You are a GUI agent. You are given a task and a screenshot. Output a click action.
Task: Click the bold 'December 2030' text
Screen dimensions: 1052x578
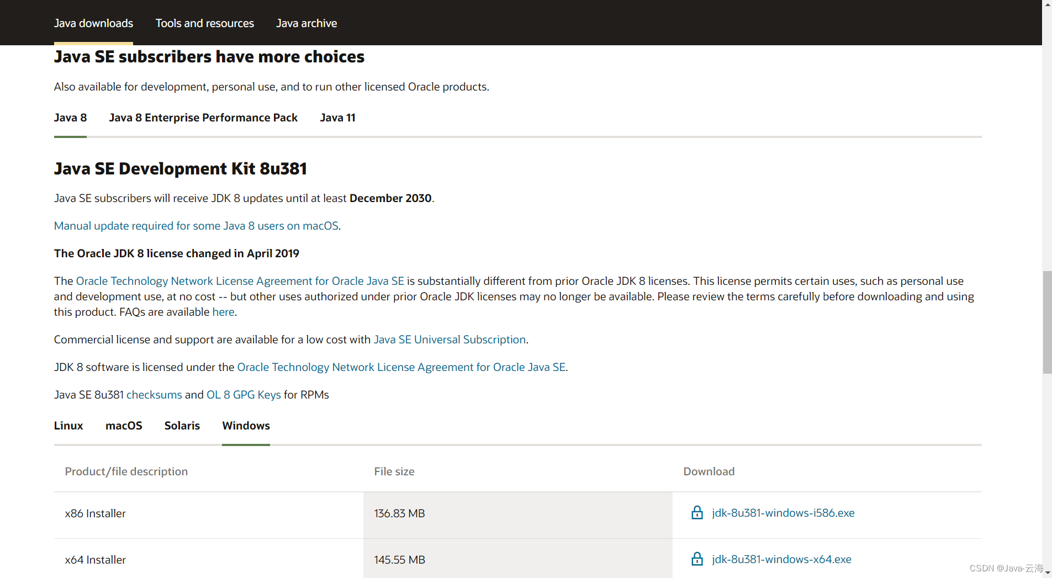[x=390, y=198]
